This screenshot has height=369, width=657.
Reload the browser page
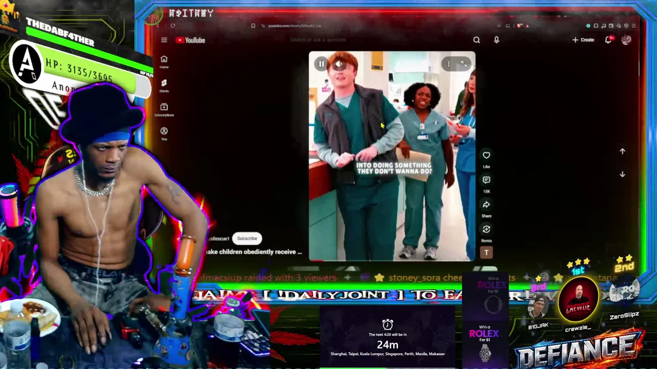point(173,26)
